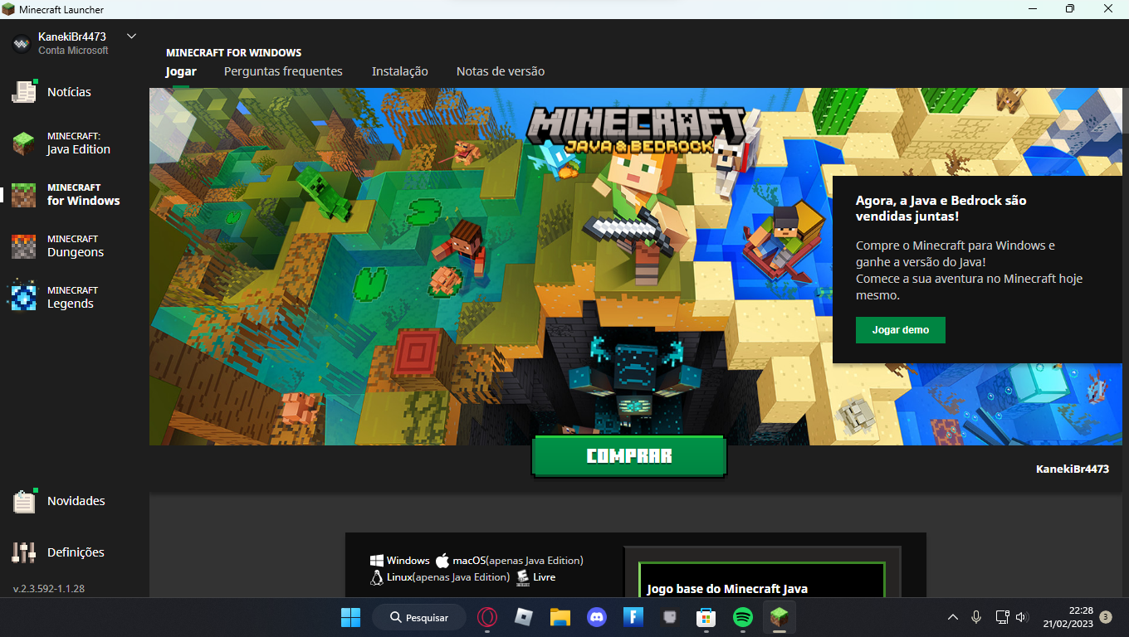This screenshot has width=1129, height=637.
Task: Click the green COMPRAR button
Action: pyautogui.click(x=629, y=456)
